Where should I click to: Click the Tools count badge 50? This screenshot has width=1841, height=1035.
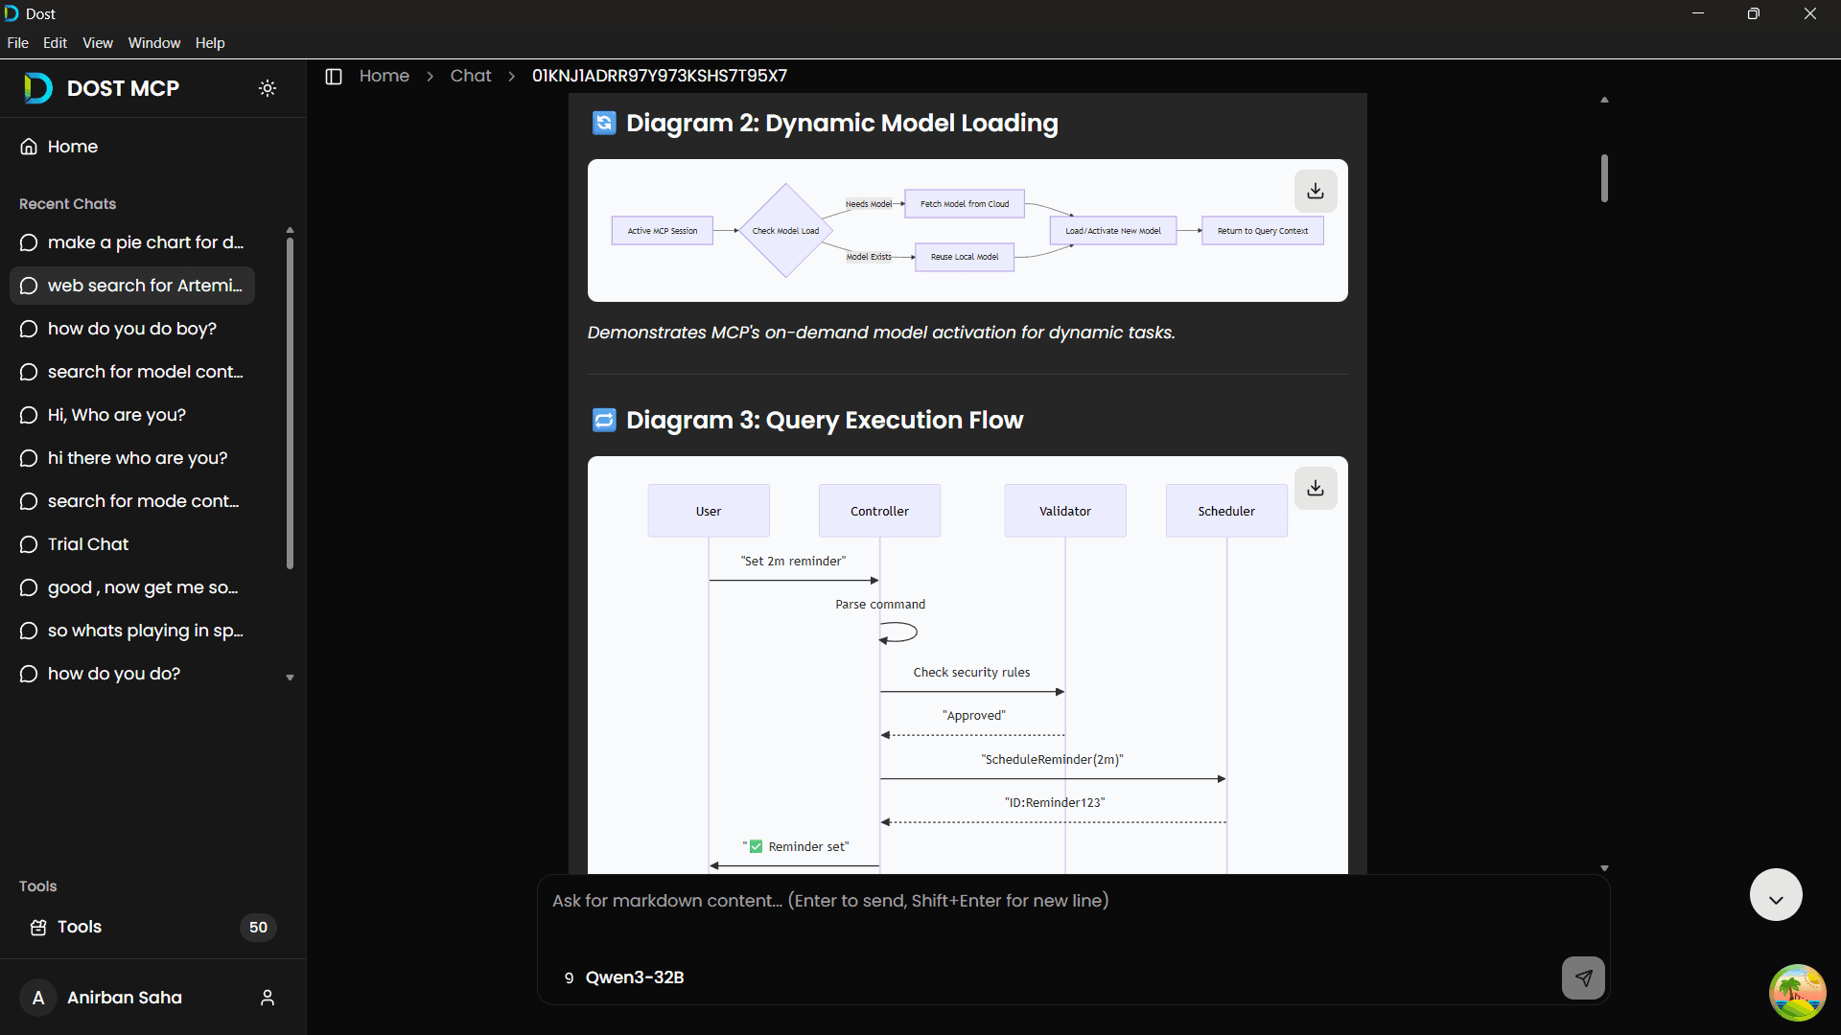(258, 928)
